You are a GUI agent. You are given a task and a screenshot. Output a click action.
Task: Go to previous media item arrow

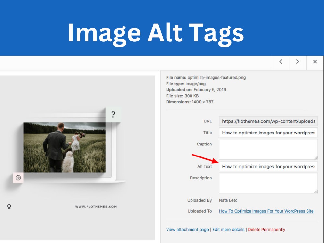(280, 62)
